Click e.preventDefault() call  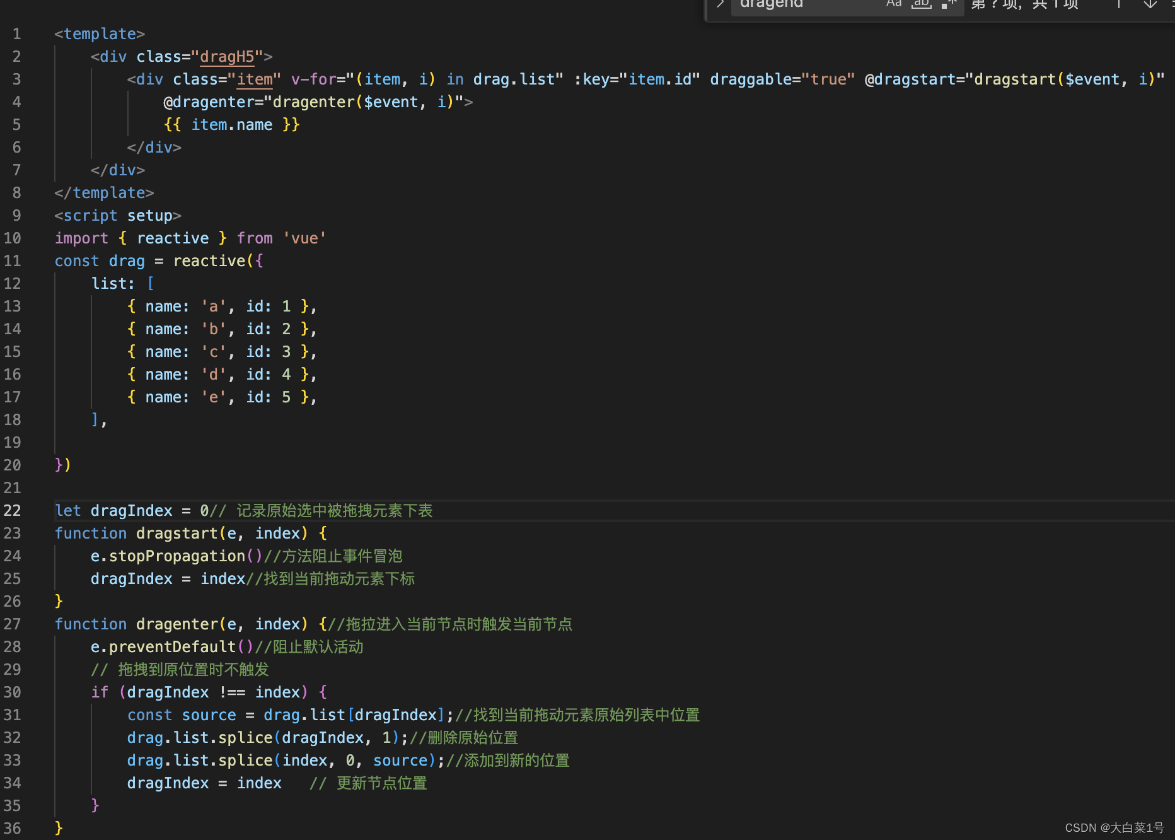click(x=172, y=646)
